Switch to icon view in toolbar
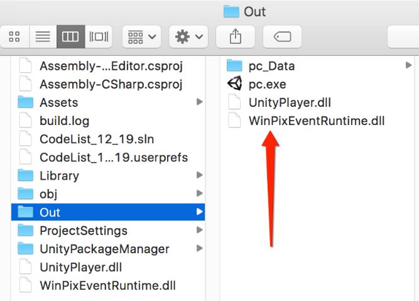 [16, 37]
